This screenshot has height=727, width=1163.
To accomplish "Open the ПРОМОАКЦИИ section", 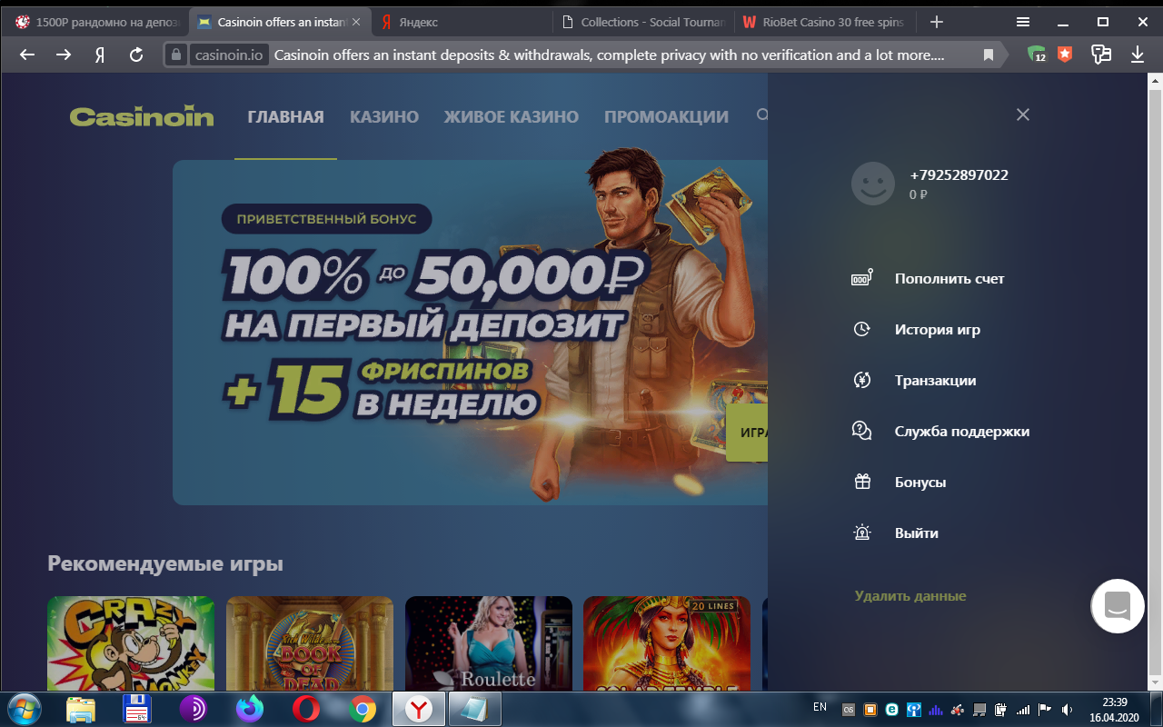I will pyautogui.click(x=666, y=116).
